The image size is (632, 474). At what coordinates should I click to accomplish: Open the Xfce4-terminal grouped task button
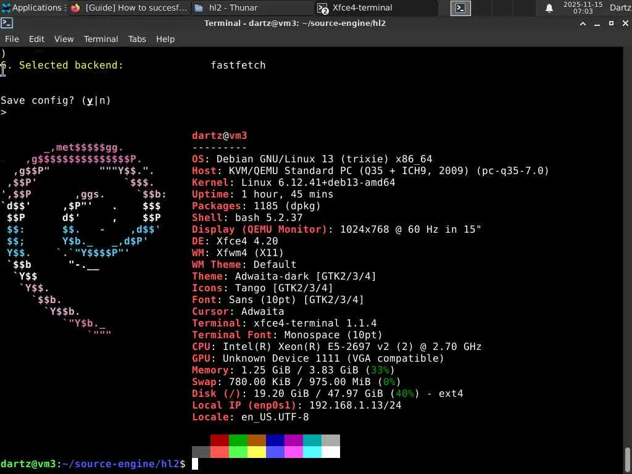tap(376, 7)
